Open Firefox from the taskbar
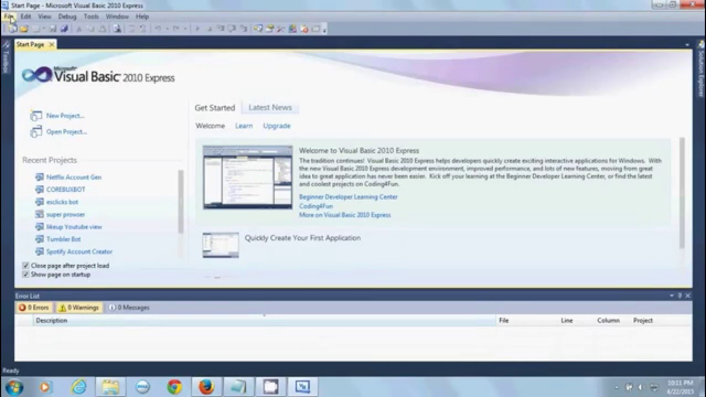This screenshot has width=706, height=397. pyautogui.click(x=206, y=386)
